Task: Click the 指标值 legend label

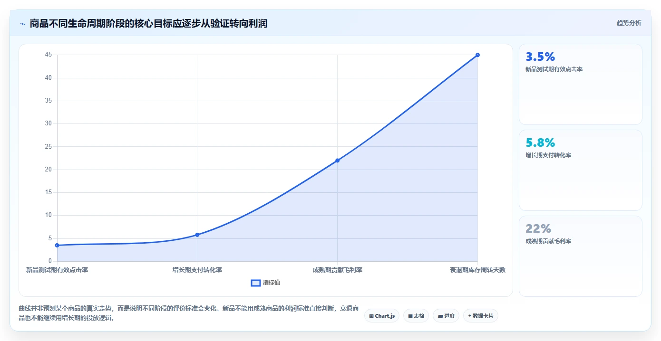Action: (x=272, y=283)
